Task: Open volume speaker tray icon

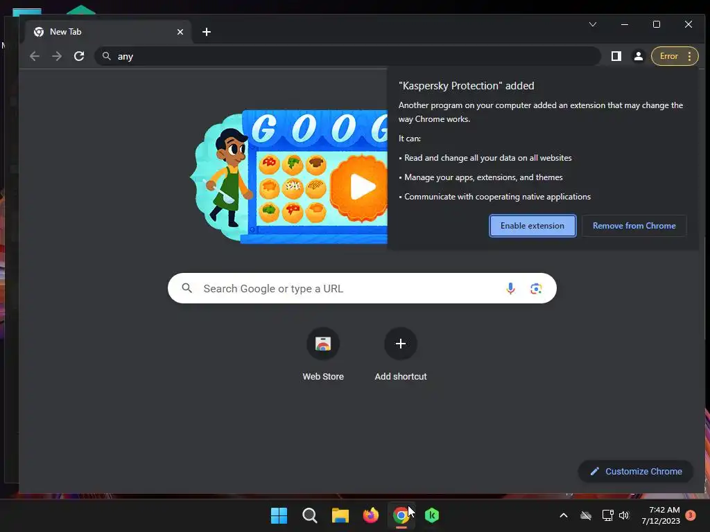Action: click(x=624, y=515)
